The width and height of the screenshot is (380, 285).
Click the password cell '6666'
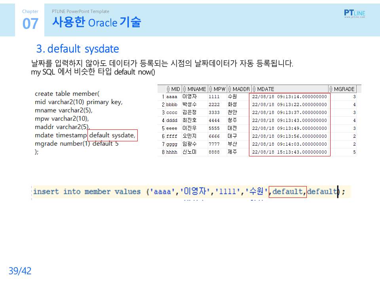(x=214, y=137)
